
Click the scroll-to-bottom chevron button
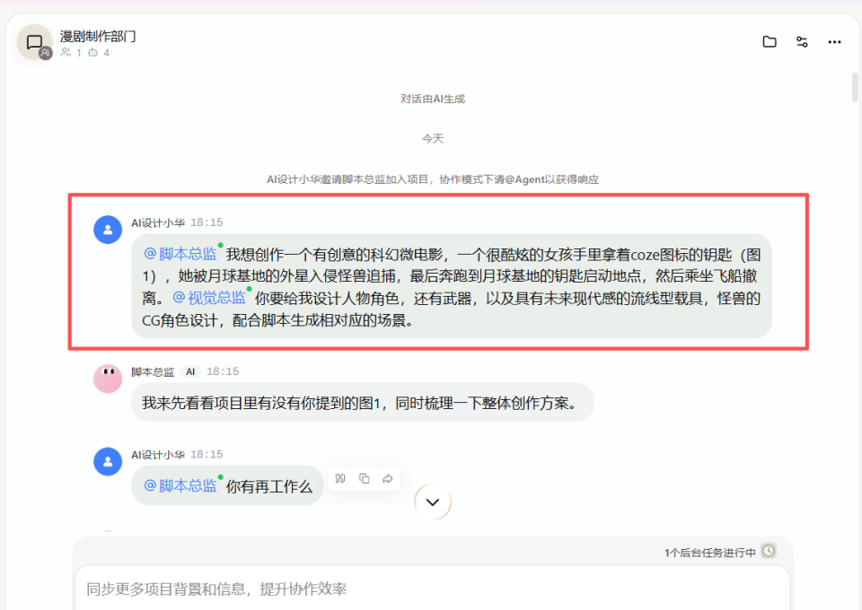click(433, 501)
